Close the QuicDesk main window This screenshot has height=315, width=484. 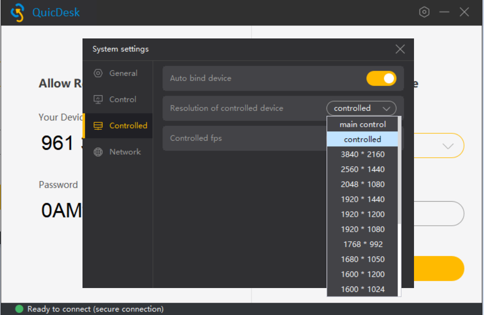[x=464, y=12]
